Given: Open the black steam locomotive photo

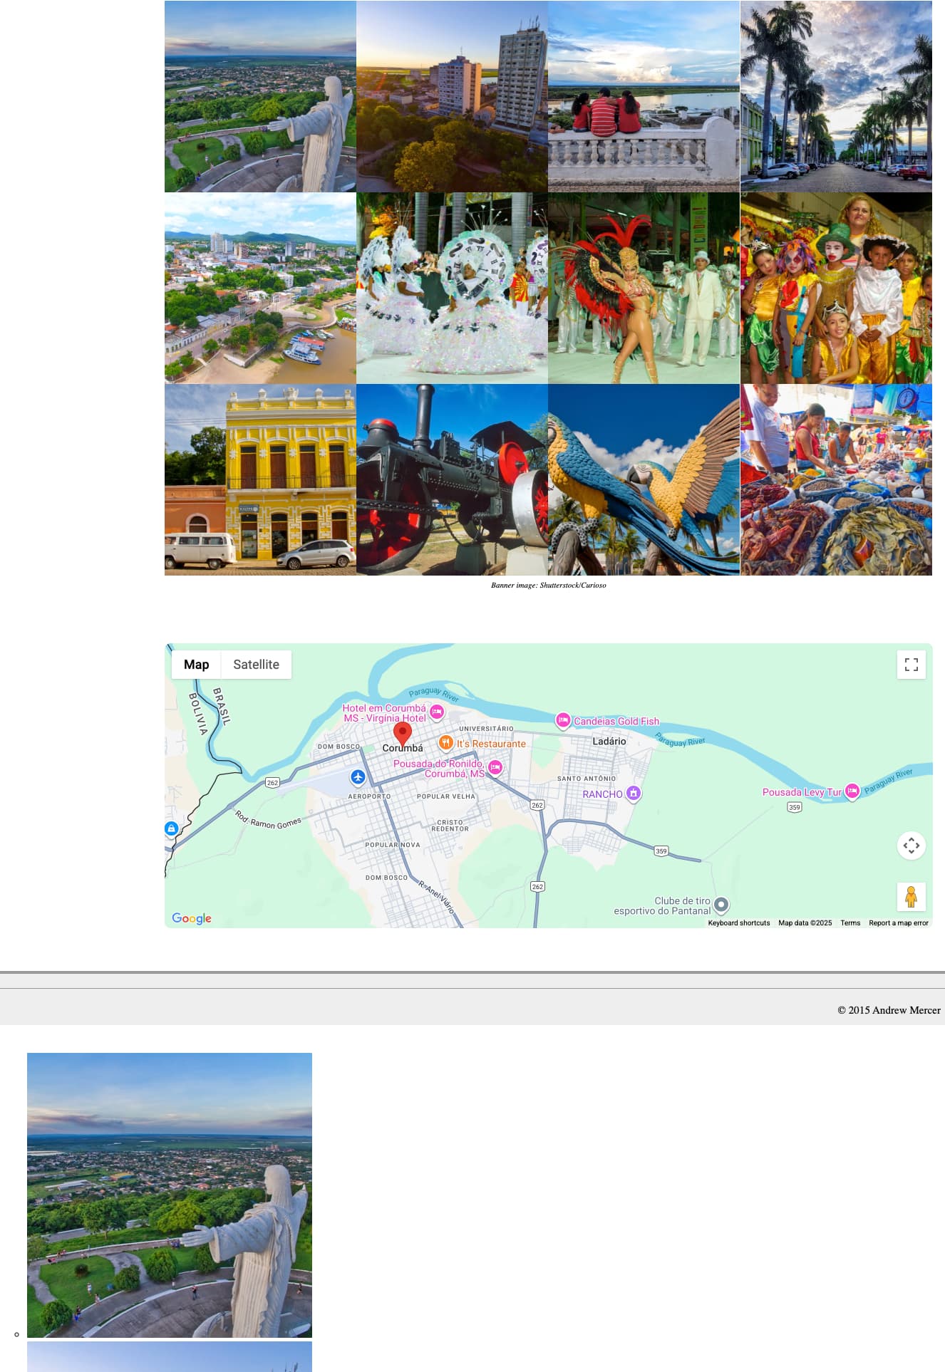Looking at the screenshot, I should click(x=452, y=479).
